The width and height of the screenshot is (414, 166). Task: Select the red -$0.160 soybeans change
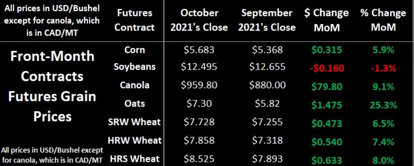tap(326, 68)
